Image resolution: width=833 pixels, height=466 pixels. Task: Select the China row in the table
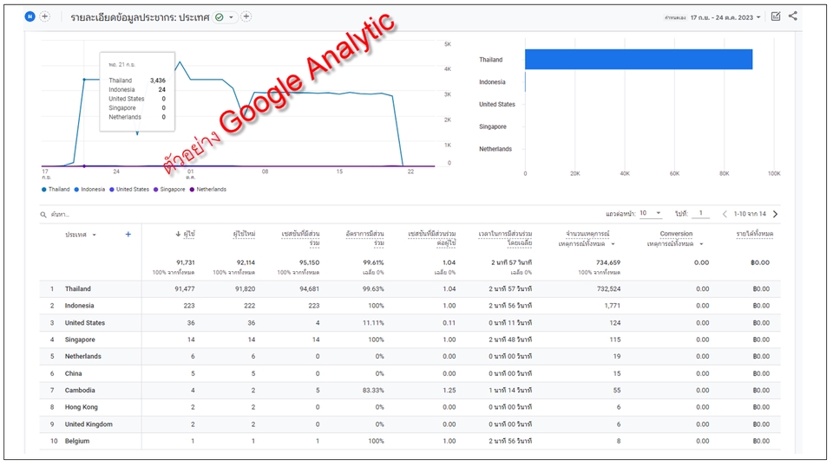pyautogui.click(x=410, y=374)
